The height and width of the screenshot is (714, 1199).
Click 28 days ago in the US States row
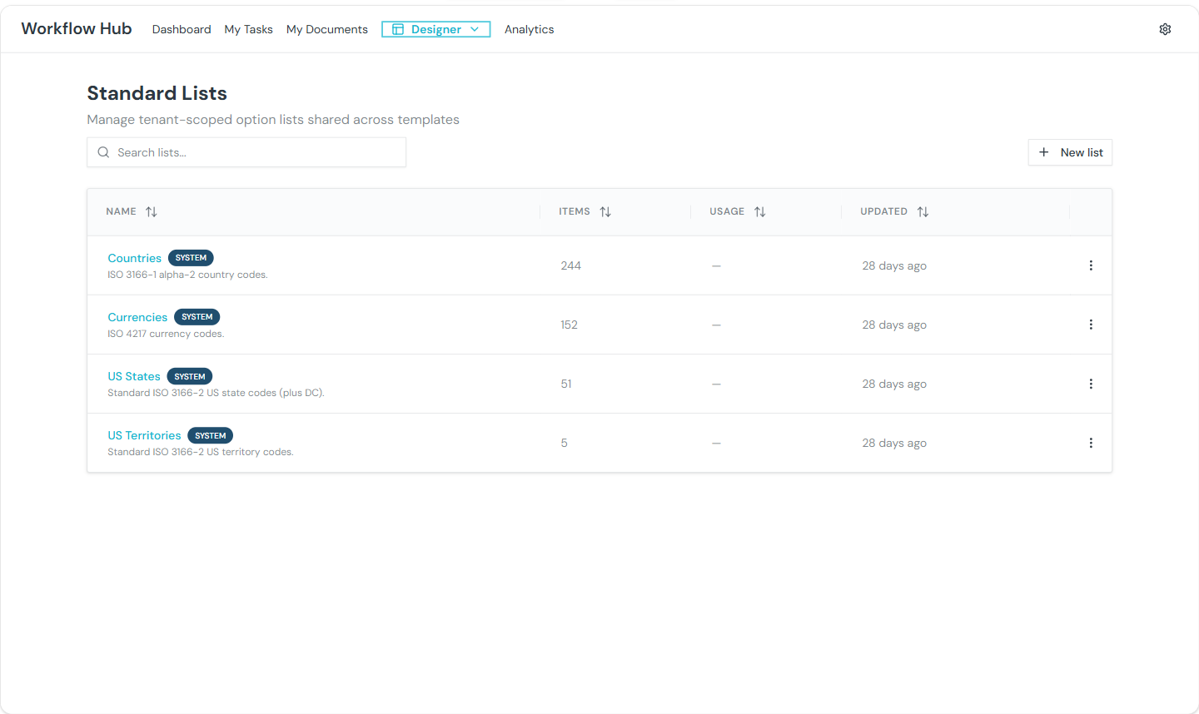pos(894,384)
